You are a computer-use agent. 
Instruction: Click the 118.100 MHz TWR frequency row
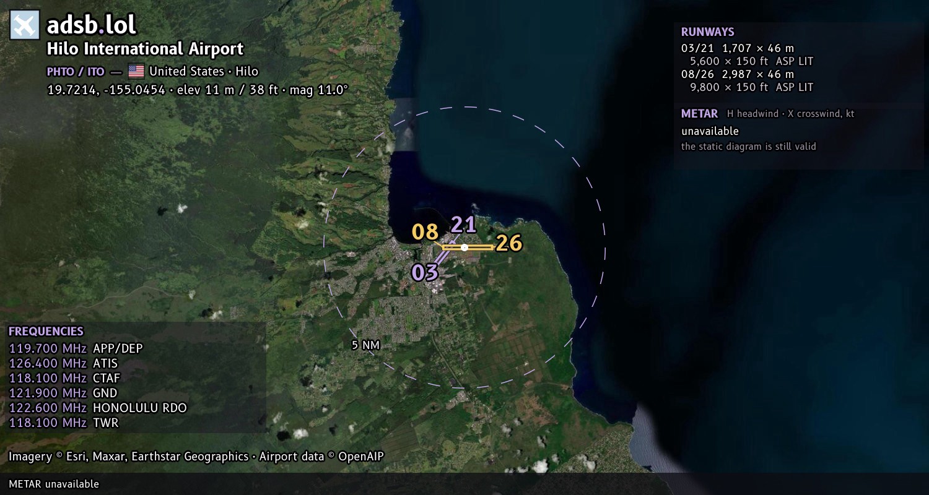(x=63, y=423)
